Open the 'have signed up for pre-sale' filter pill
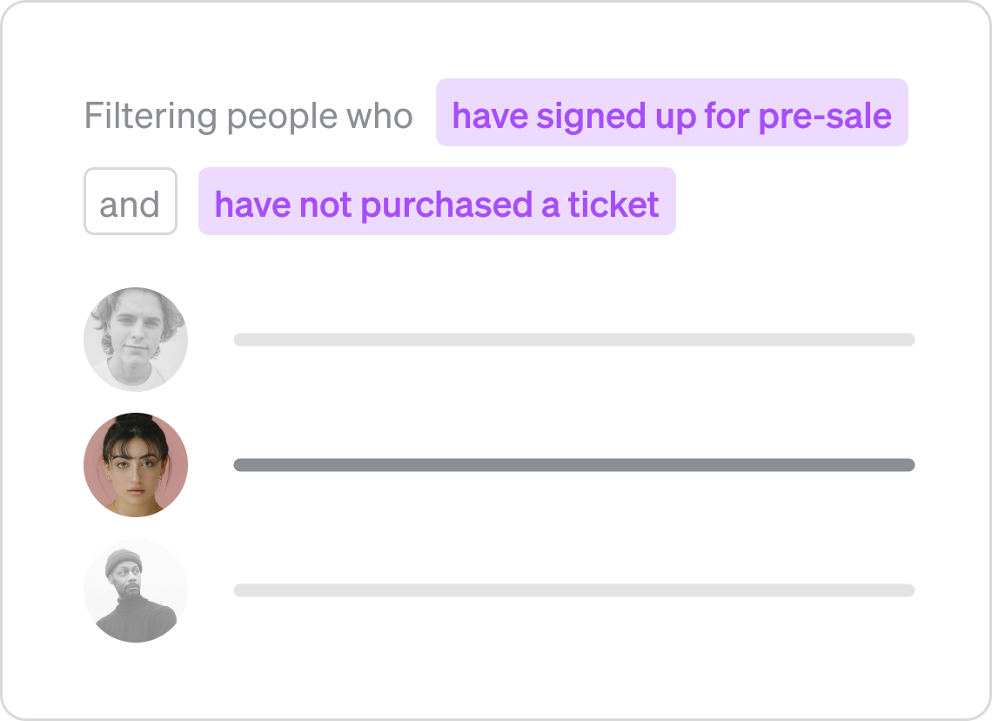 [x=672, y=113]
